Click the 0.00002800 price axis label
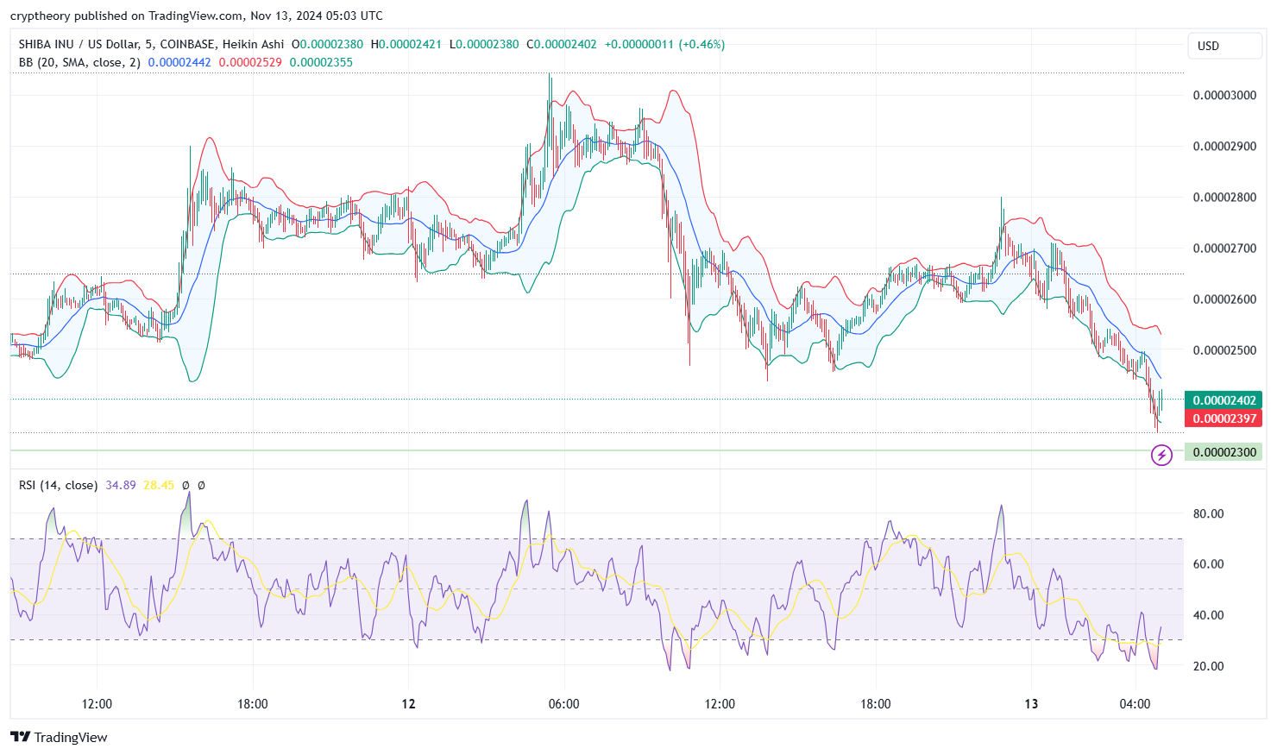The width and height of the screenshot is (1277, 755). point(1224,197)
